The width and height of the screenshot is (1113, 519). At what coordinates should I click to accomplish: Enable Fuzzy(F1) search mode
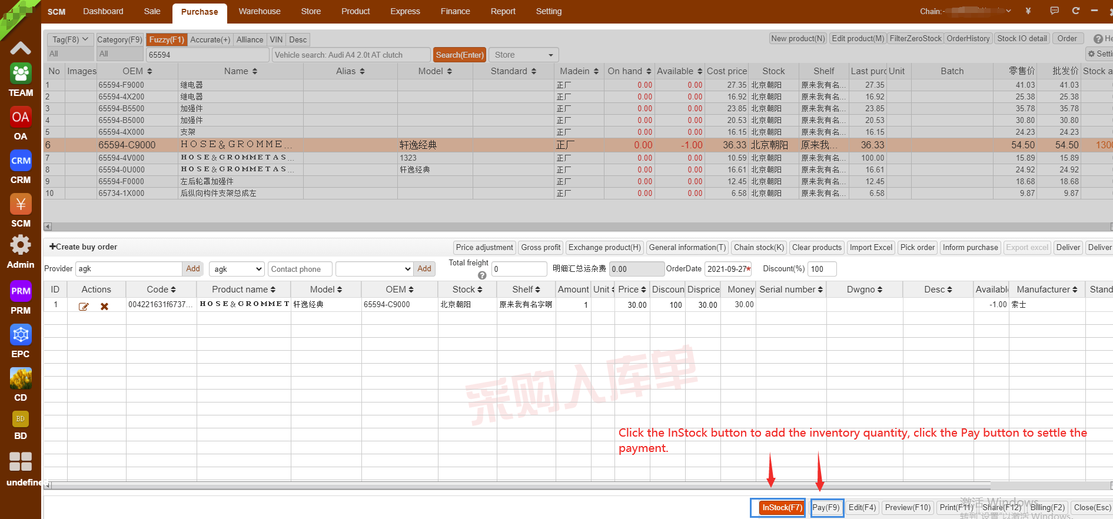[167, 39]
